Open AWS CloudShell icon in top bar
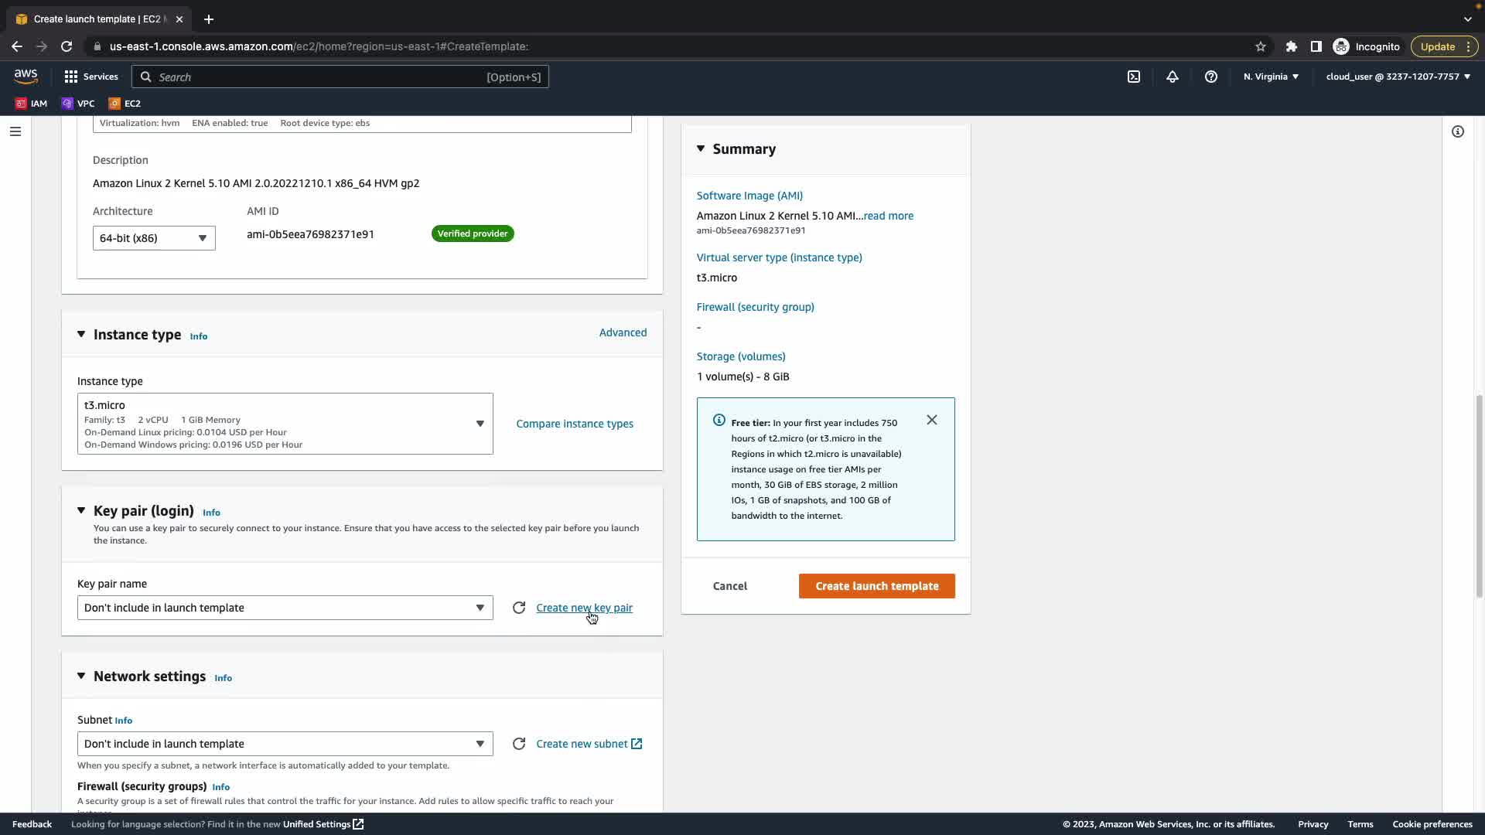This screenshot has width=1485, height=835. coord(1134,77)
